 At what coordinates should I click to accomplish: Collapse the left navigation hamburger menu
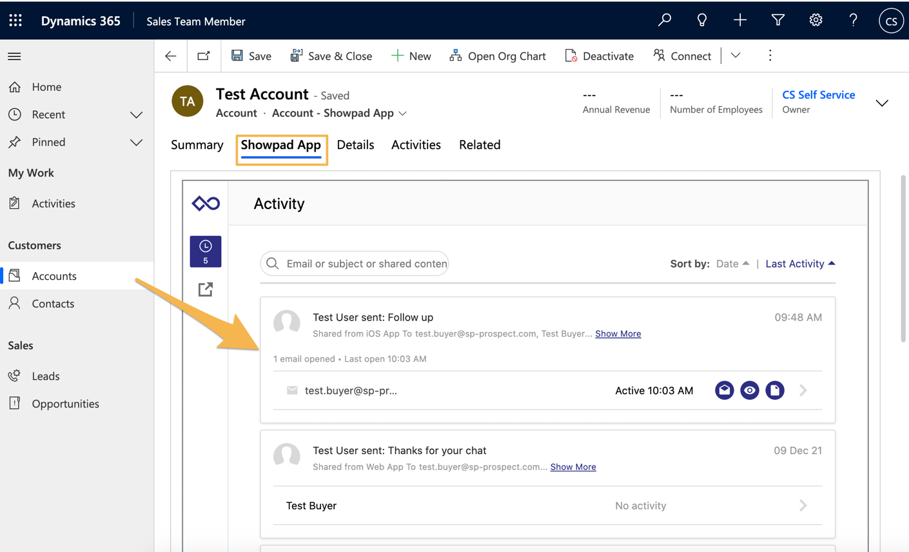pyautogui.click(x=14, y=57)
